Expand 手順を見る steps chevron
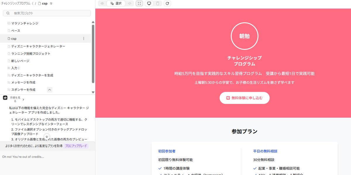351x175 pixels. pyautogui.click(x=23, y=100)
